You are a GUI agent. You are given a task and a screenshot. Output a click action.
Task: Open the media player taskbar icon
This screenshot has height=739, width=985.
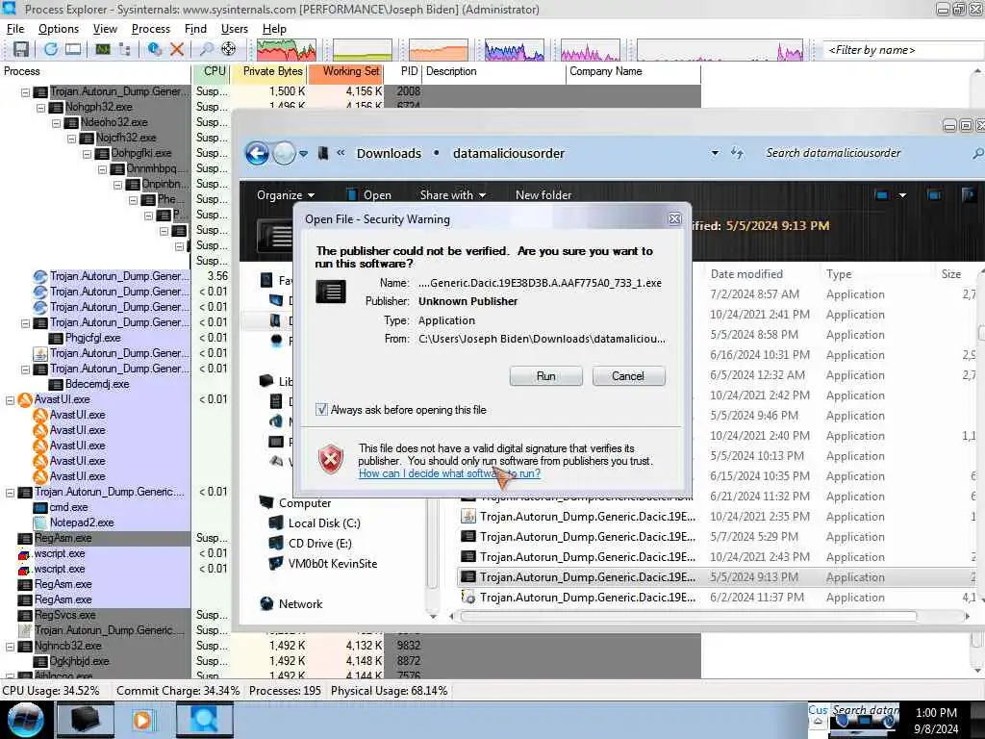(142, 720)
